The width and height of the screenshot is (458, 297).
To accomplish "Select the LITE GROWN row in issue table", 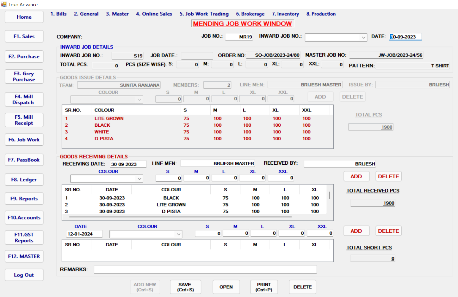I will point(196,118).
